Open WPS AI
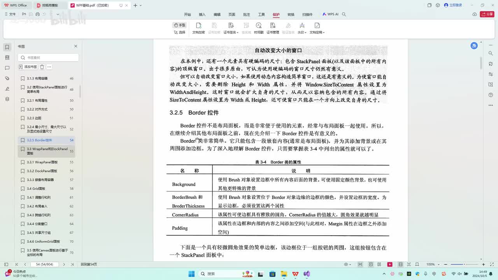 [330, 14]
